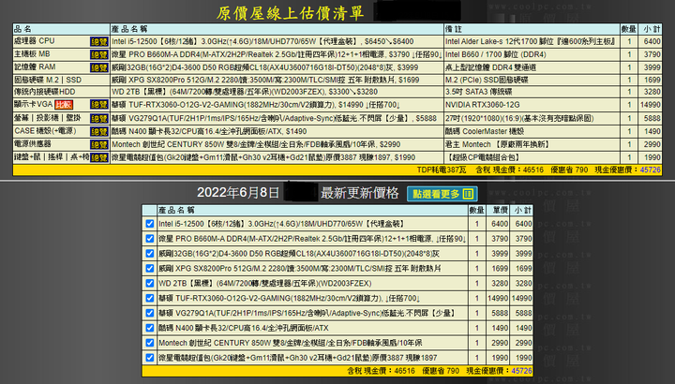Click note NVIDIA RTX3060-12G

click(483, 105)
